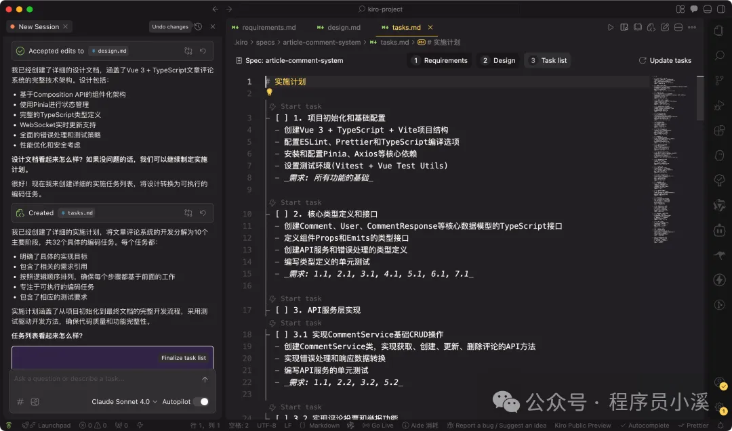Open the Claude Sonnet 4.0 model dropdown
Screen dimensions: 732x431
(123, 401)
